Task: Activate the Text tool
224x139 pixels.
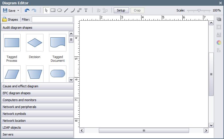Action: point(86,10)
